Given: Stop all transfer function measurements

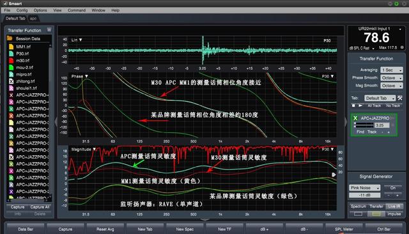Looking at the screenshot, I should pyautogui.click(x=353, y=105).
